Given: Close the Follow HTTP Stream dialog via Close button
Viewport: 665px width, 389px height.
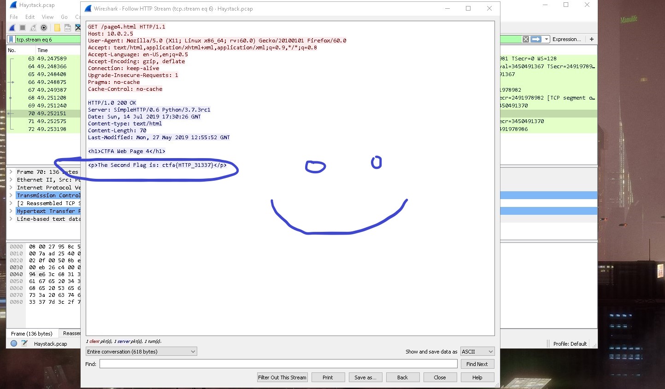Looking at the screenshot, I should [440, 377].
